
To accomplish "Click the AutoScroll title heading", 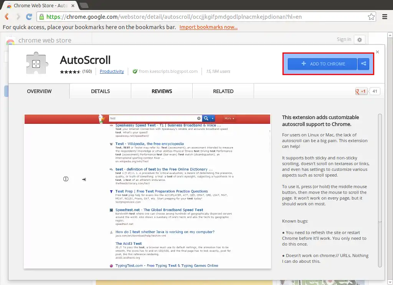I will tap(85, 60).
